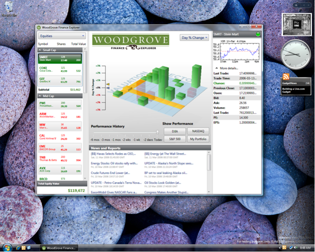The width and height of the screenshot is (315, 252).
Task: Click the Total Value column header
Action: click(79, 44)
